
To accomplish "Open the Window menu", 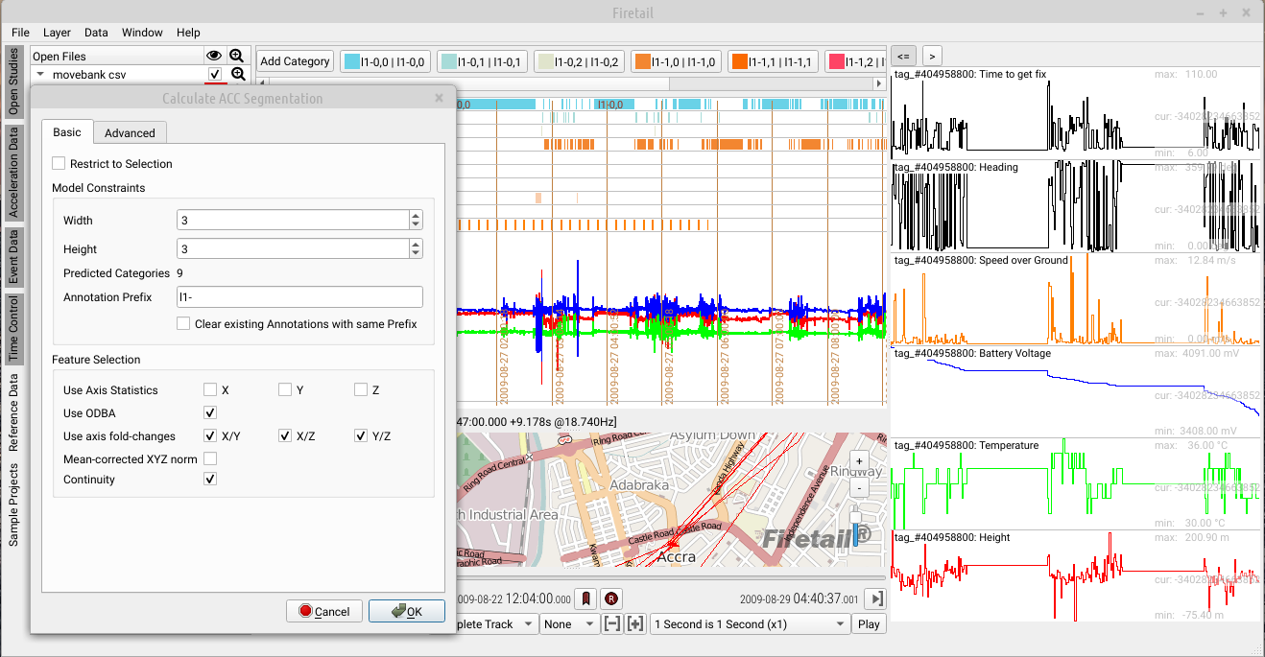I will (142, 33).
